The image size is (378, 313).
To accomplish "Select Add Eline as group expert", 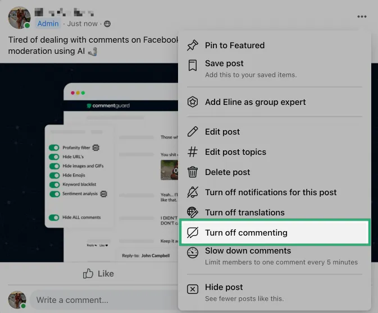I will (x=274, y=102).
